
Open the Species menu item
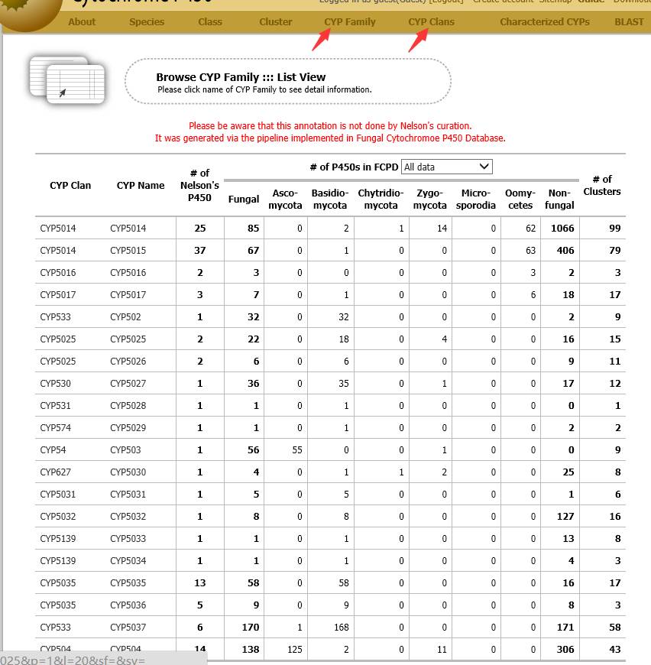pyautogui.click(x=147, y=22)
